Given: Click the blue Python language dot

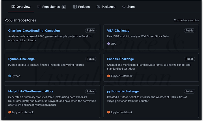Looking at the screenshot, I should point(10,76).
